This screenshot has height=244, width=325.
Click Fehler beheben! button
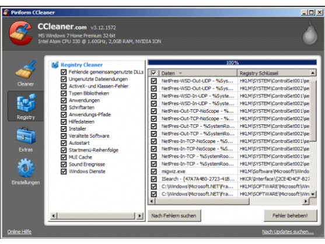[290, 215]
